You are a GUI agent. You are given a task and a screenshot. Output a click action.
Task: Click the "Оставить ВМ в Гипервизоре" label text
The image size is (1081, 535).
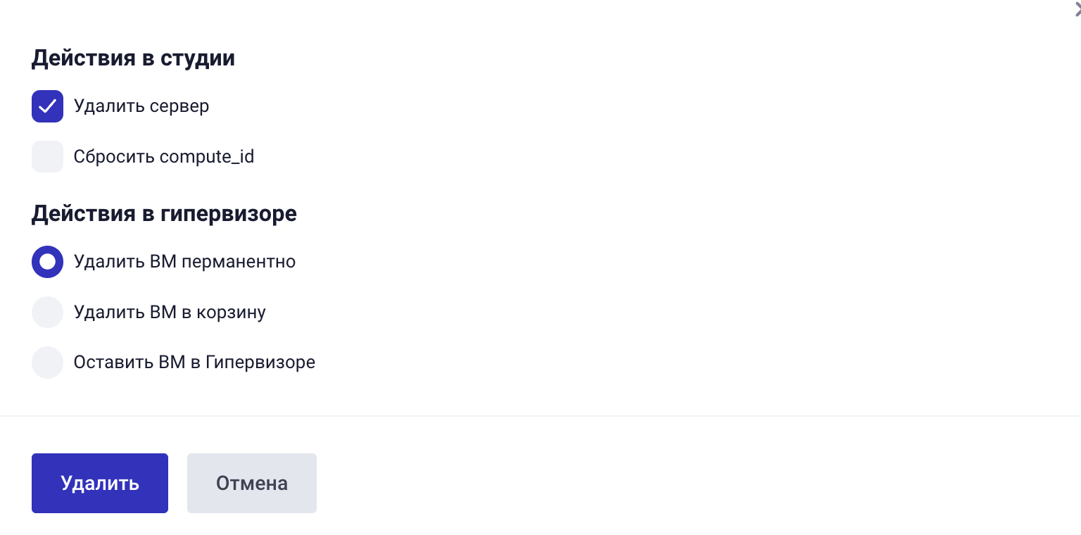click(194, 363)
